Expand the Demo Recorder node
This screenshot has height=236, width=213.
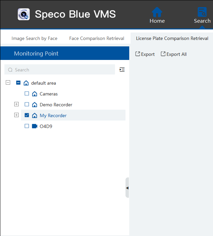tap(16, 104)
